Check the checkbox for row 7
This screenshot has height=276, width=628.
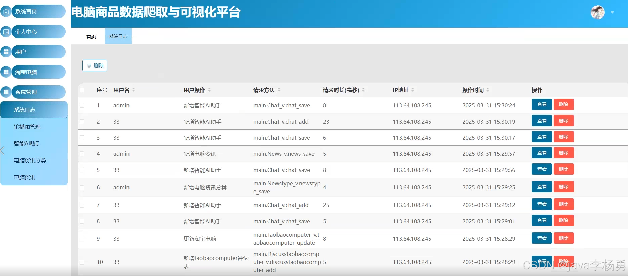click(x=82, y=205)
